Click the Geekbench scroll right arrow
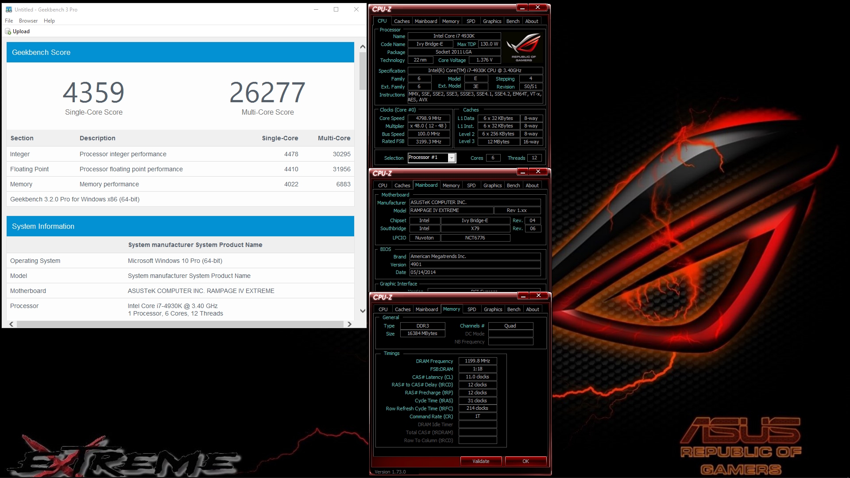 tap(349, 324)
